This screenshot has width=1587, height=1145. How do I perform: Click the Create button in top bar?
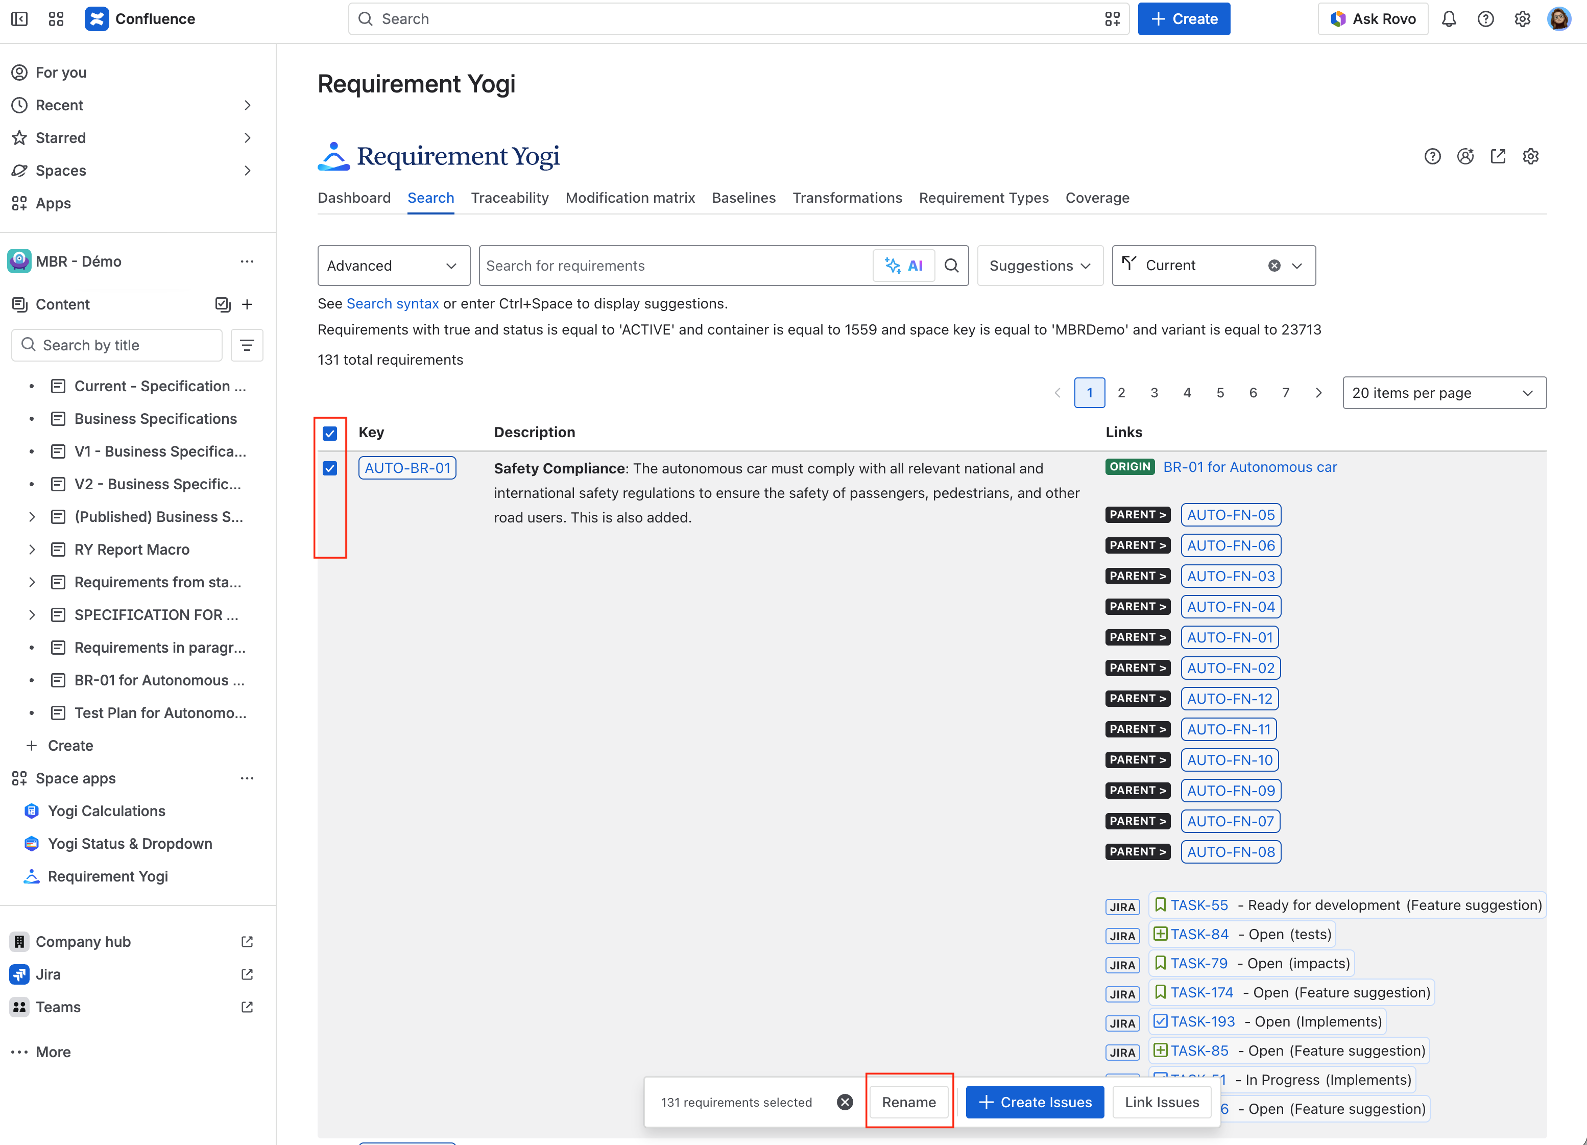point(1183,19)
